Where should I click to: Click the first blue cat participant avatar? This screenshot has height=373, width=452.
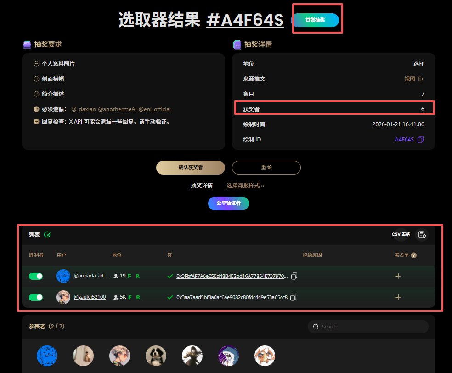[x=47, y=356]
